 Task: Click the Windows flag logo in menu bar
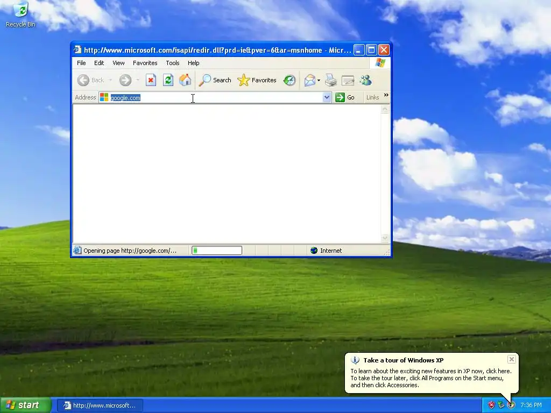(380, 63)
